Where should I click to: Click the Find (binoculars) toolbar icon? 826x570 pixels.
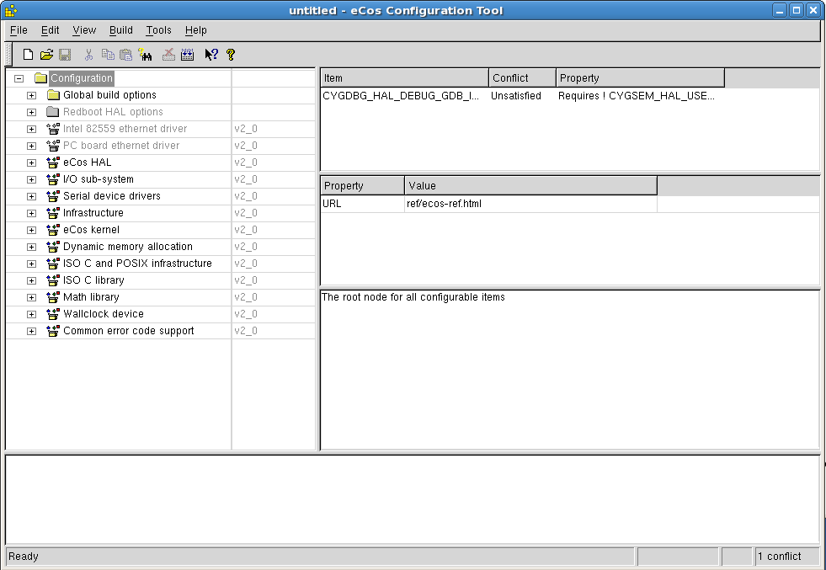click(146, 55)
